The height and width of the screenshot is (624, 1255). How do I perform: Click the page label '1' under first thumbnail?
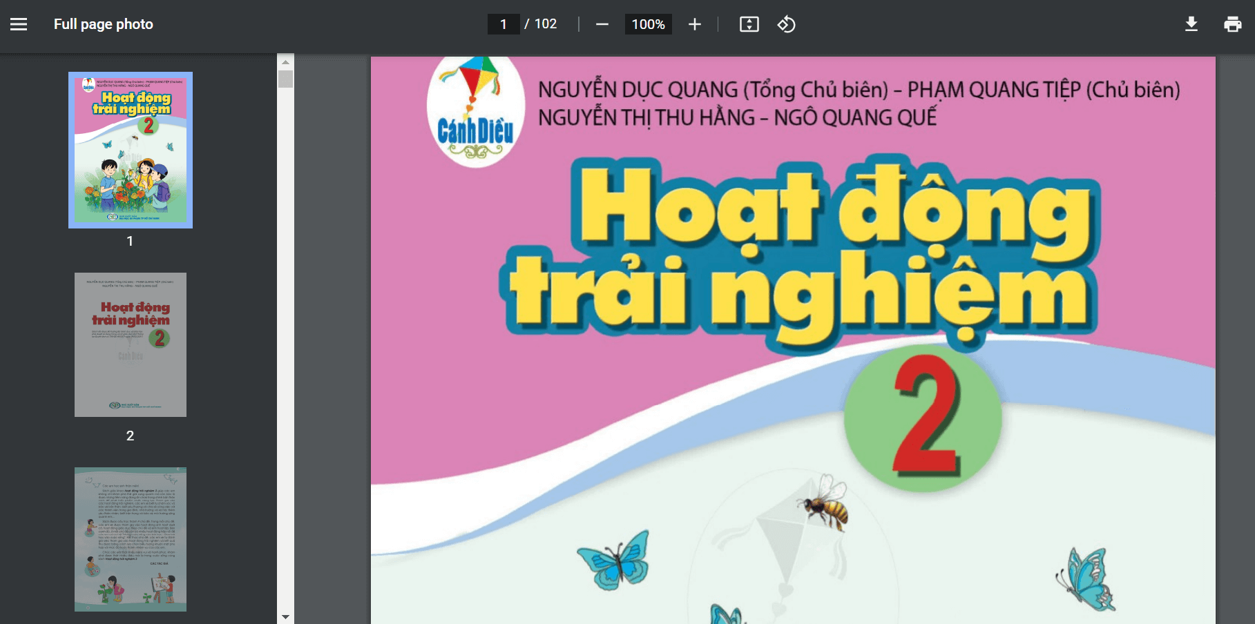click(x=130, y=242)
